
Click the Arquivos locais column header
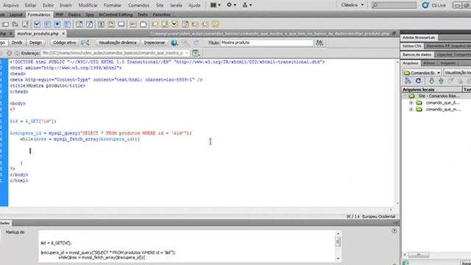[432, 90]
